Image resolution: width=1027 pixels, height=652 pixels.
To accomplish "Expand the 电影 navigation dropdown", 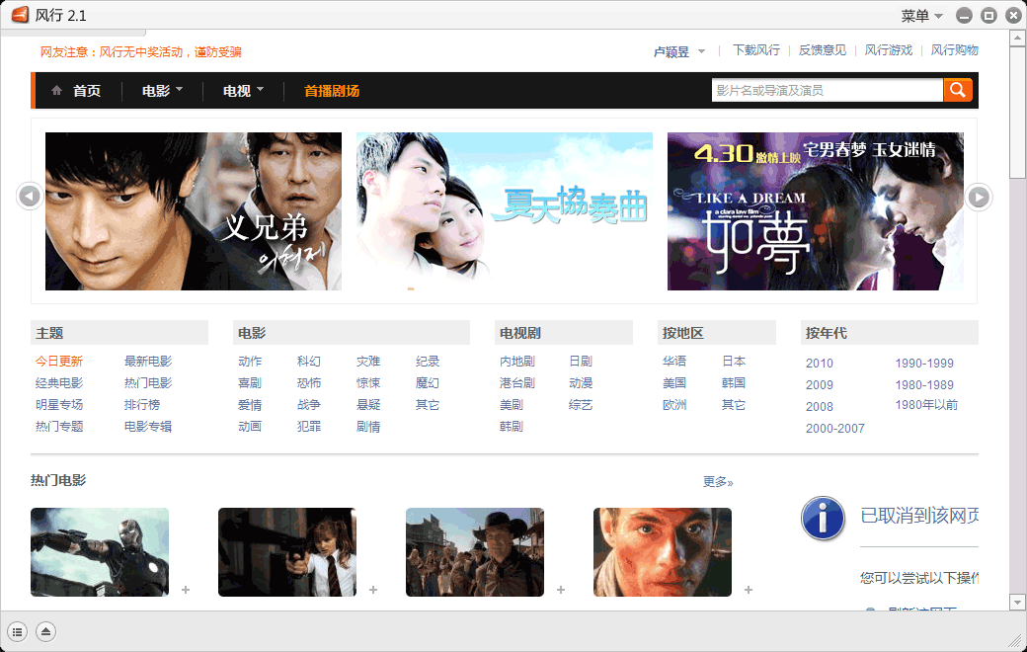I will [x=163, y=91].
